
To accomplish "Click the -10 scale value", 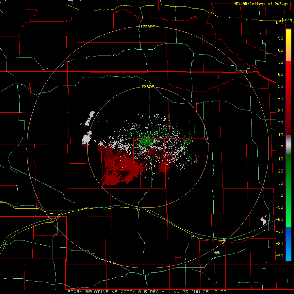I will (280, 159).
